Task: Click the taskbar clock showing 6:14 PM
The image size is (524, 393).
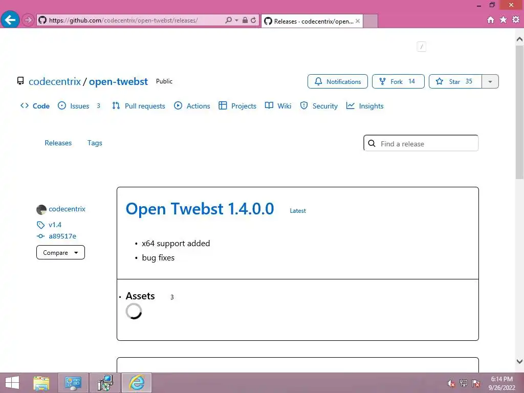Action: [501, 383]
